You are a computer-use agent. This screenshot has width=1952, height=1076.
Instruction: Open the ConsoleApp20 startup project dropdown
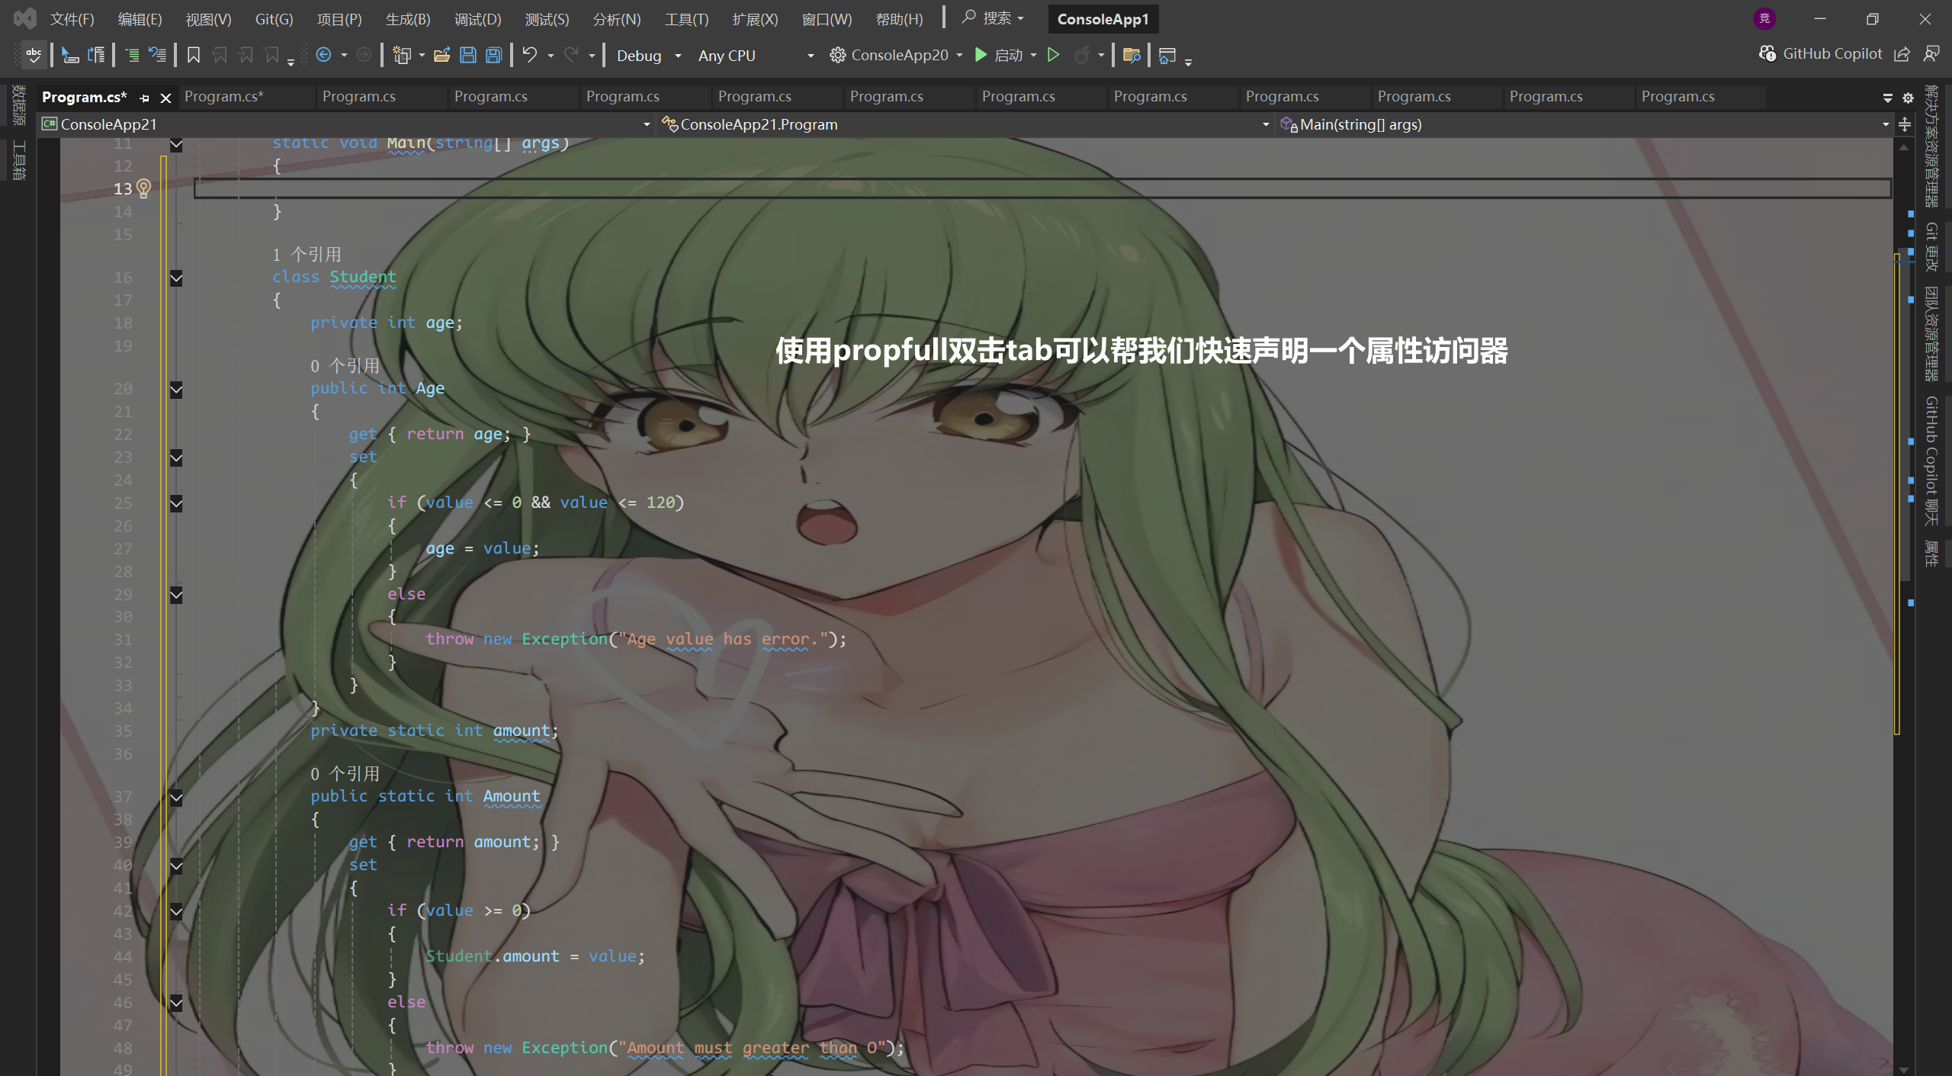[958, 56]
